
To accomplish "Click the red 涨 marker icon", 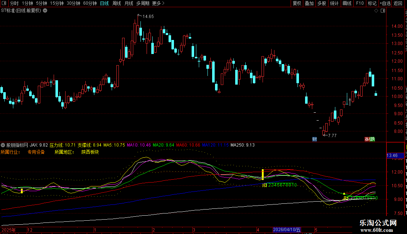I will pyautogui.click(x=367, y=139).
